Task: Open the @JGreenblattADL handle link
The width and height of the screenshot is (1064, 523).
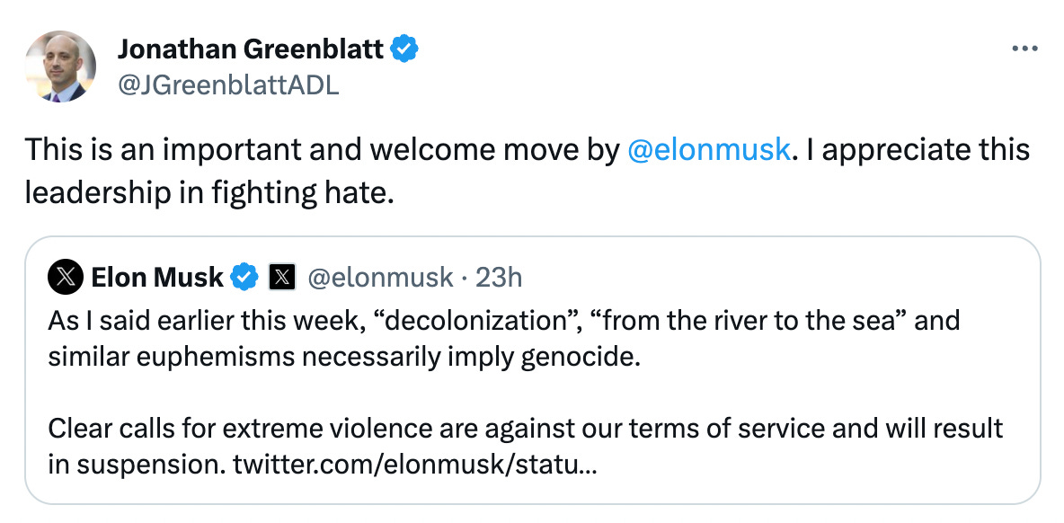Action: 227,85
